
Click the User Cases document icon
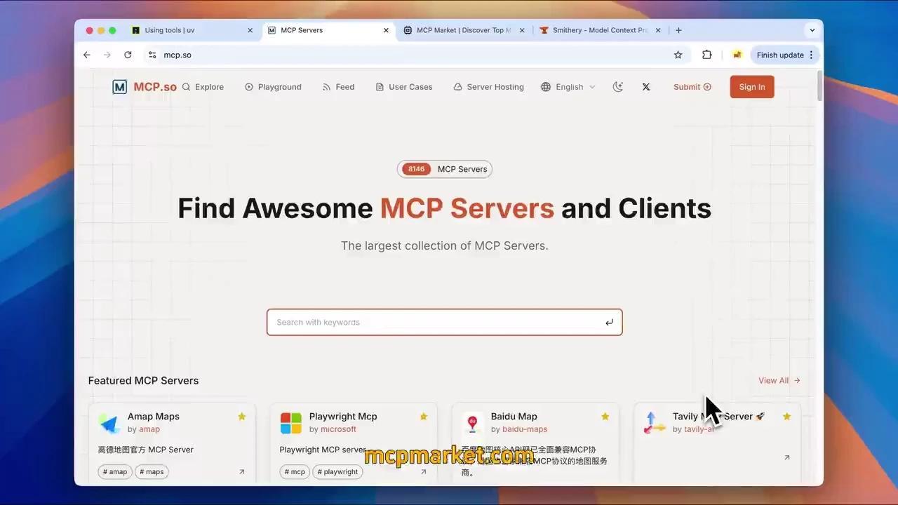[x=378, y=86]
